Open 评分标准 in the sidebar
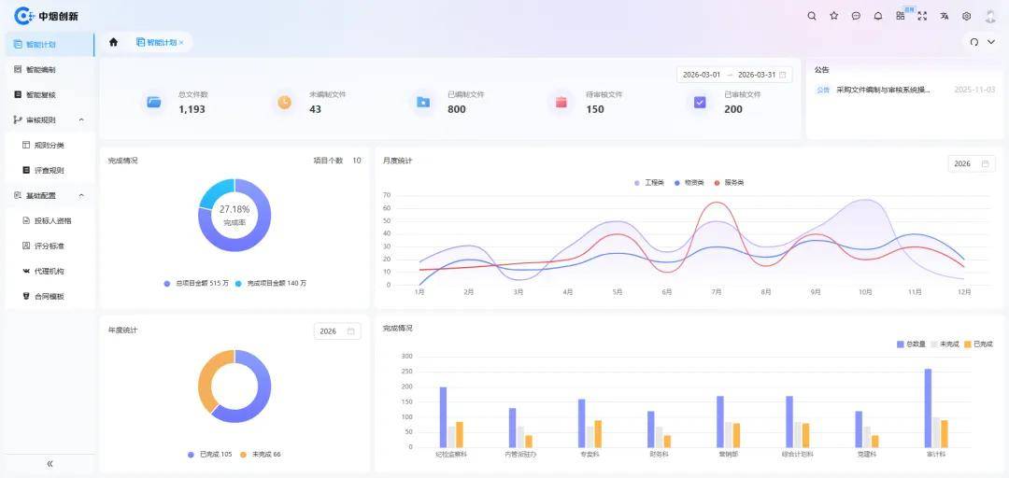This screenshot has width=1009, height=478. [49, 246]
